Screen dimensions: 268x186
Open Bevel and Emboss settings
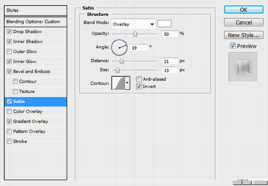[x=32, y=71]
